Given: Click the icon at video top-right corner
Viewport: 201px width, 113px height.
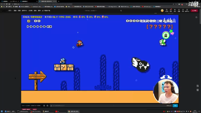Looking at the screenshot, I should pos(196,17).
